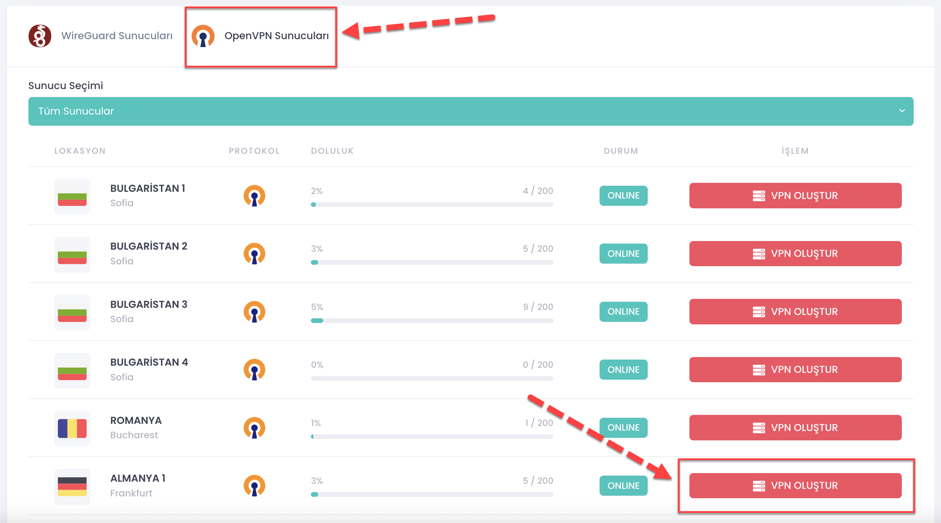
Task: Click the ONLINE status badge for Almanya 1
Action: 623,486
